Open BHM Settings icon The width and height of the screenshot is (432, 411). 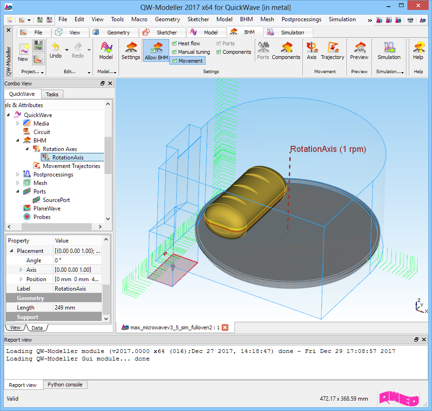131,51
